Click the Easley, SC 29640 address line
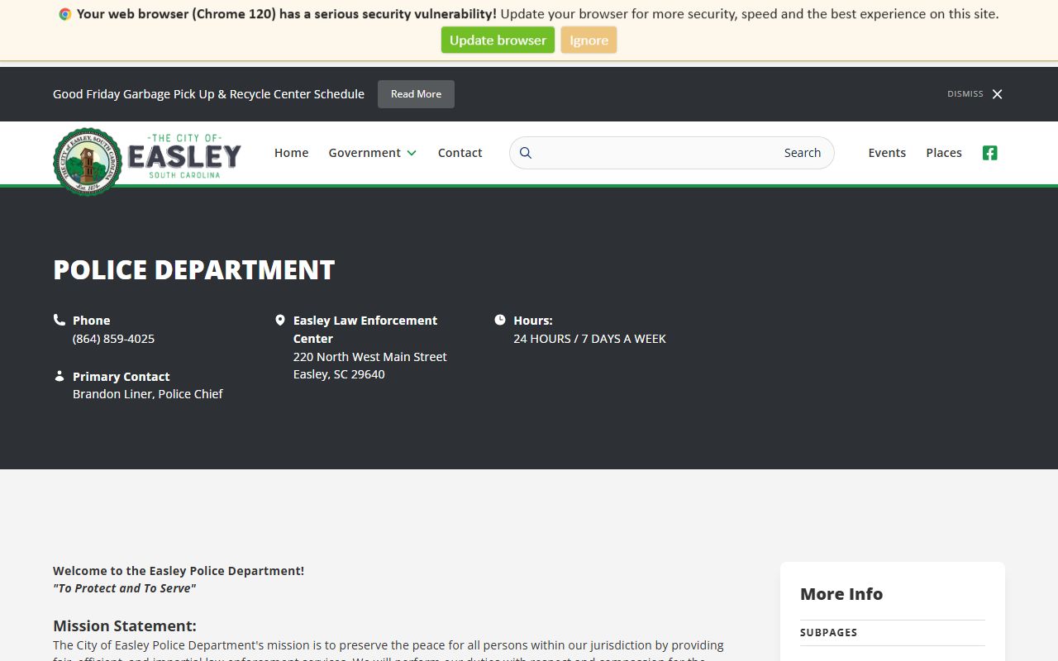The width and height of the screenshot is (1058, 661). pyautogui.click(x=339, y=374)
